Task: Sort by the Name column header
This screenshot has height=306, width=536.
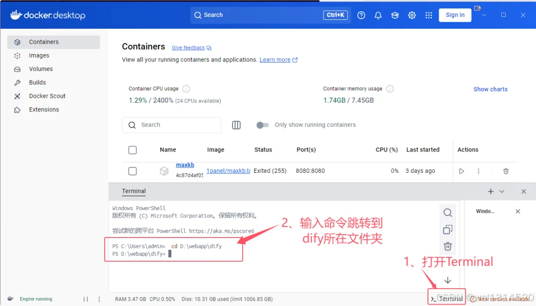Action: point(168,150)
